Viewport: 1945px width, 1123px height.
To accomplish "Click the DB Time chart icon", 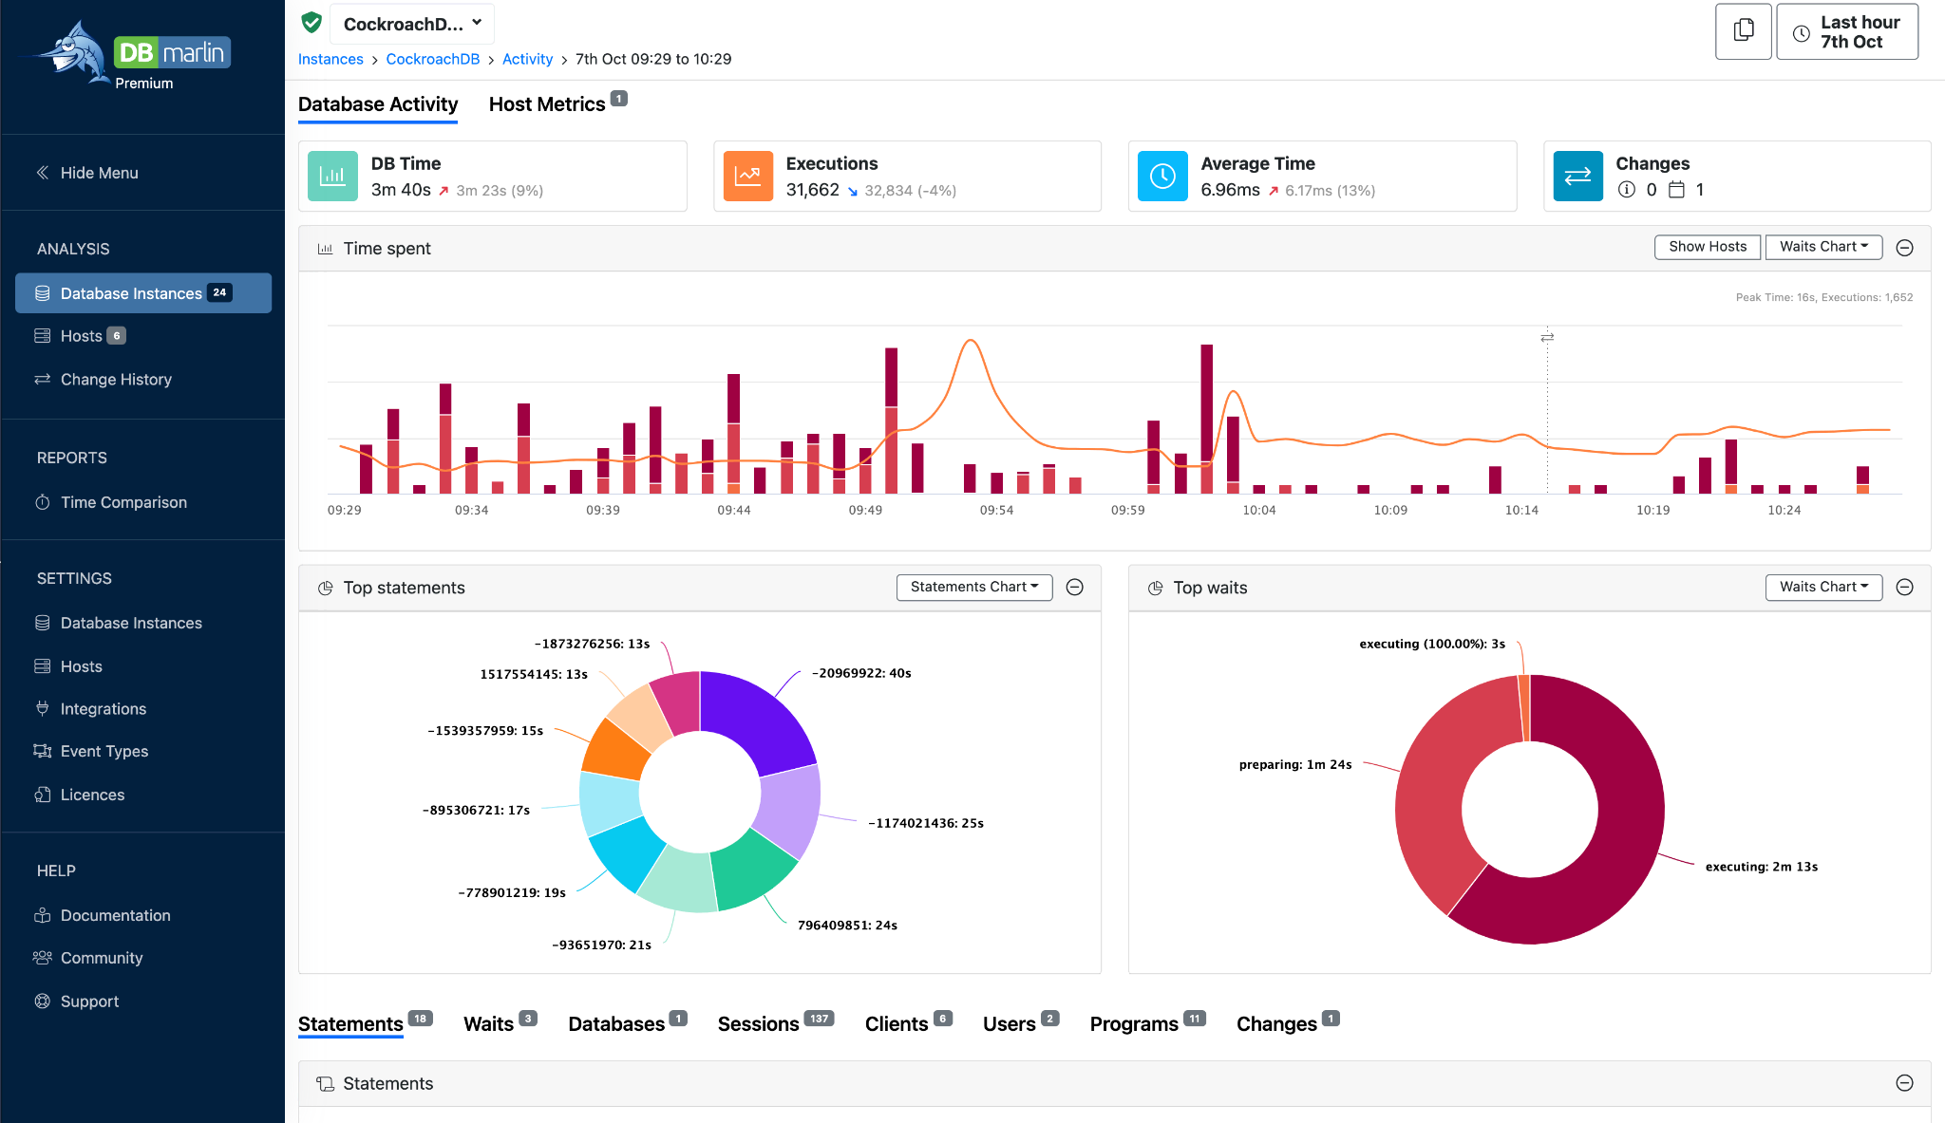I will click(332, 177).
